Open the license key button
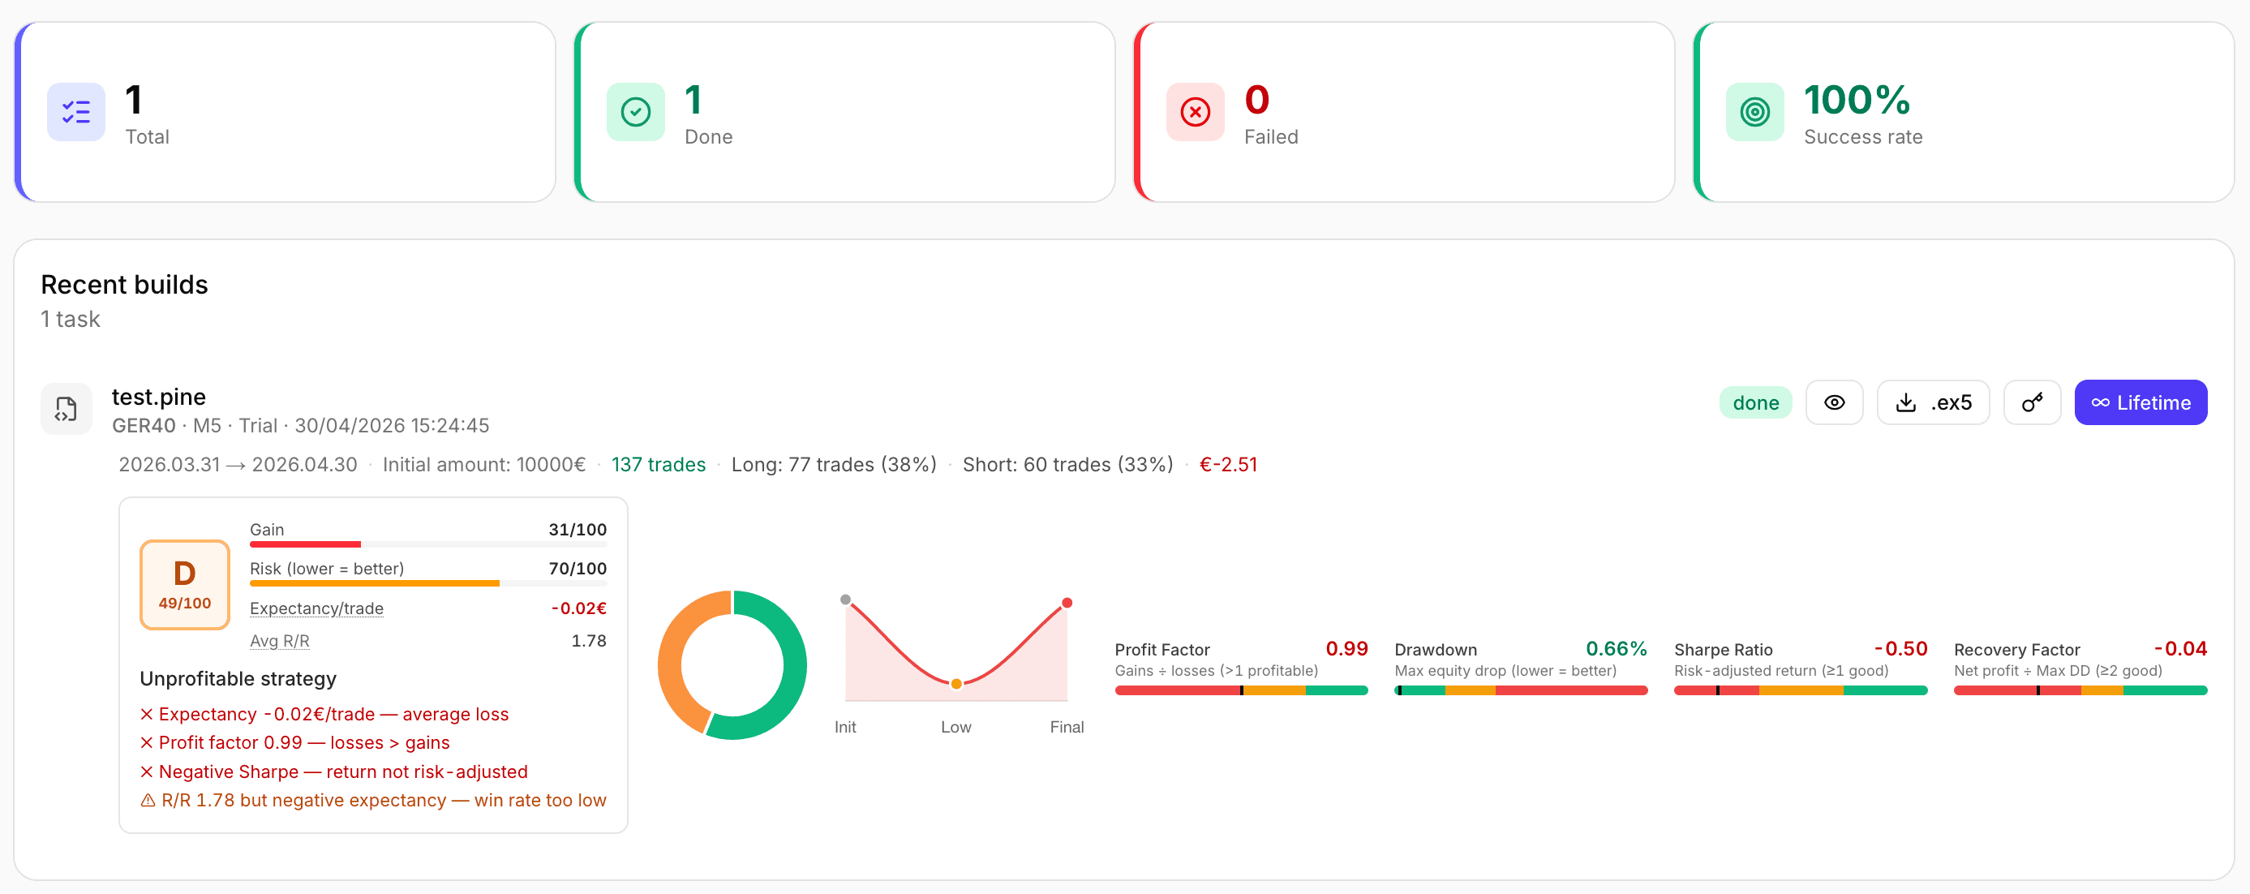The height and width of the screenshot is (894, 2250). pyautogui.click(x=2032, y=403)
